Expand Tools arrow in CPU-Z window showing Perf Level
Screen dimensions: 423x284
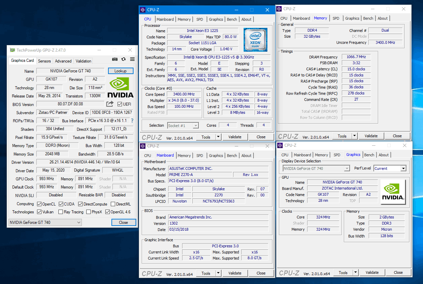[355, 272]
